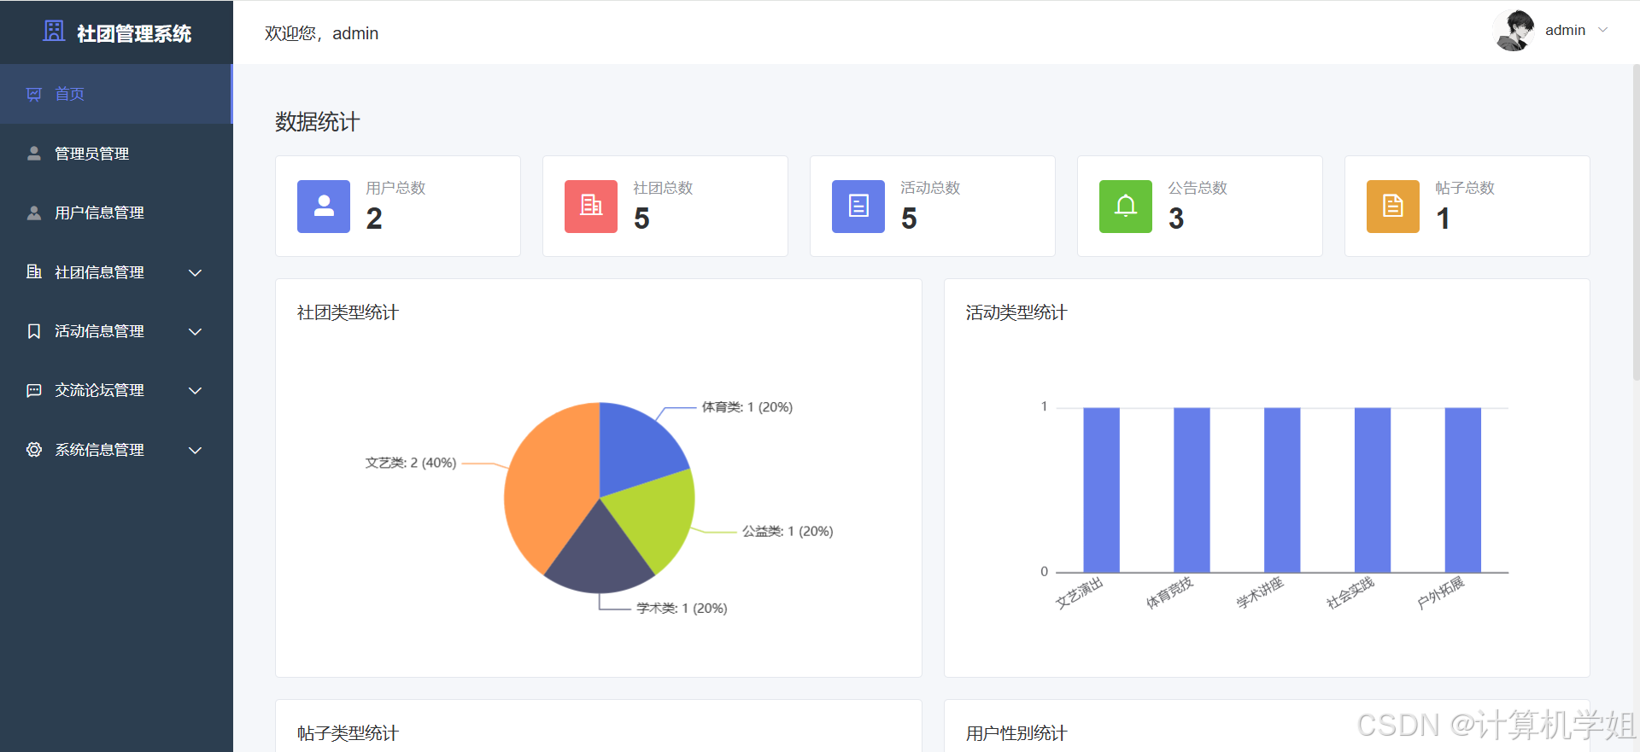The height and width of the screenshot is (752, 1640).
Task: Click the blue user icon in 用户总数 card
Action: point(324,206)
